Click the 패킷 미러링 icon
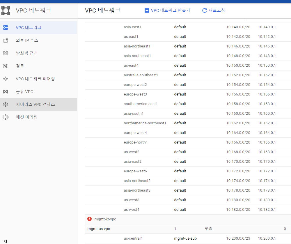This screenshot has width=291, height=244. point(6,117)
